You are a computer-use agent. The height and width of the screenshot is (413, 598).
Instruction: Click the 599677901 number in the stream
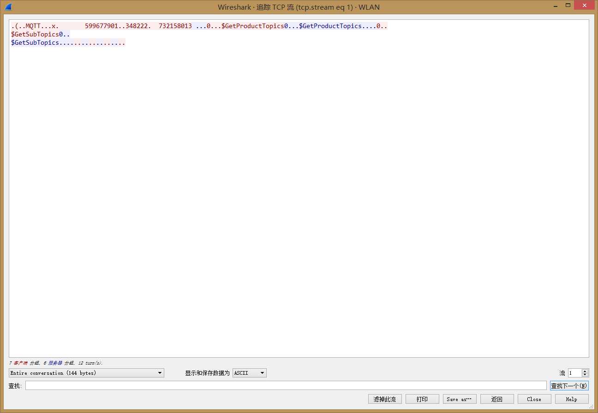click(x=102, y=26)
